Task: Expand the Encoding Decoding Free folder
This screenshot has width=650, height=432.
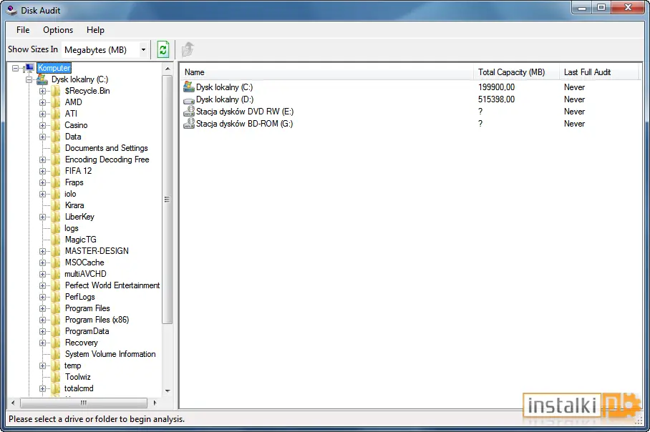Action: pos(42,159)
